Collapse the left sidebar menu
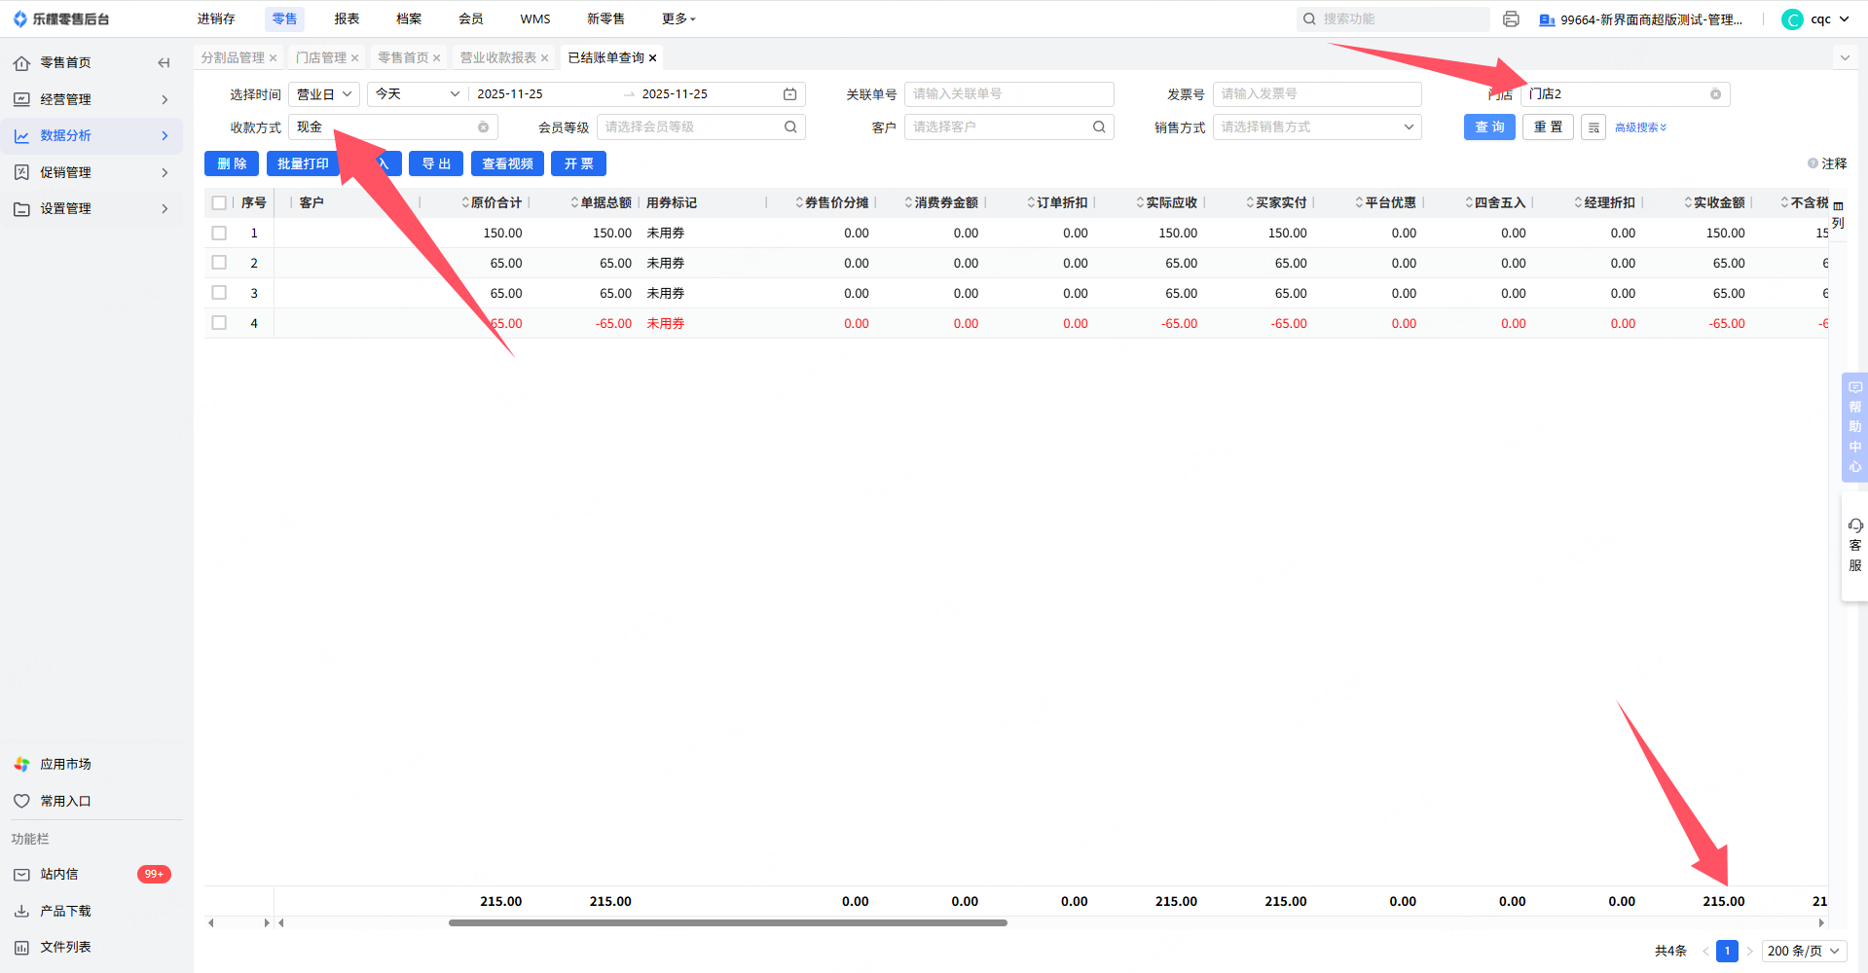Viewport: 1868px width, 973px height. point(164,63)
